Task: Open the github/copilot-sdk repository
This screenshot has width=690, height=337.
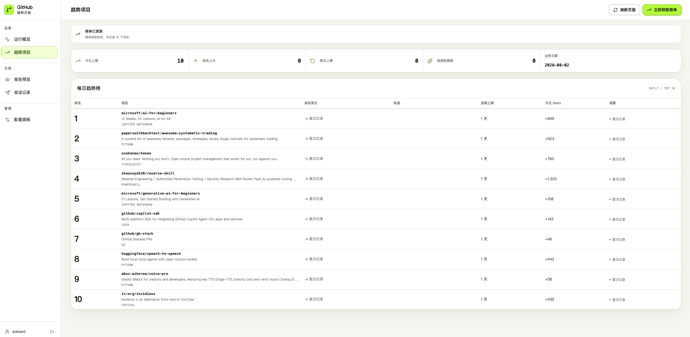Action: (140, 214)
